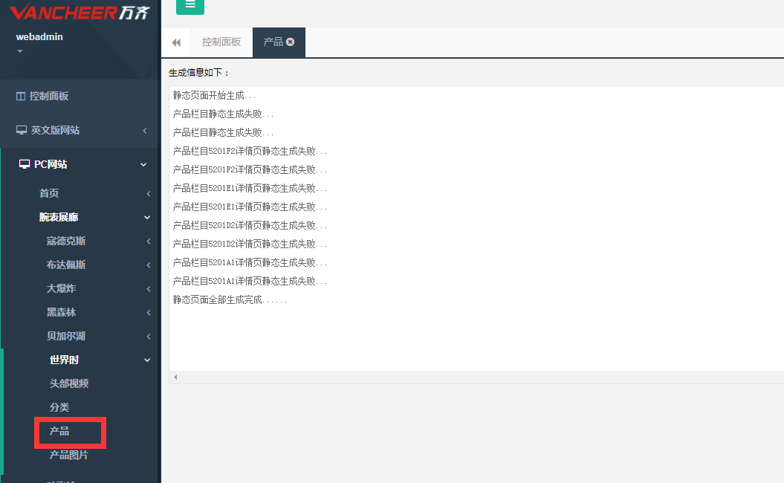Click the panel icon beside 控制面板 in sidebar
This screenshot has height=483, width=784.
(21, 96)
